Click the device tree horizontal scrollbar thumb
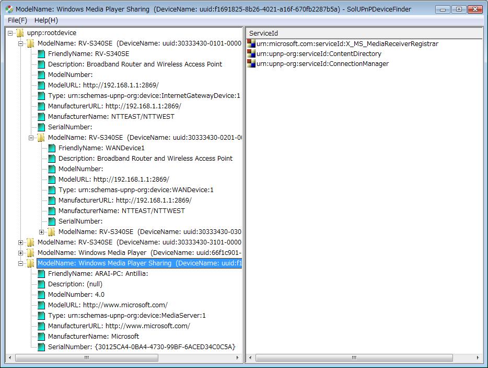The image size is (488, 368). 87,358
